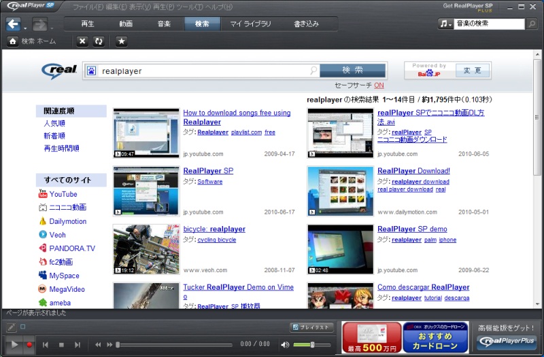Open the 09:47 download songs video thumbnail
Image resolution: width=544 pixels, height=357 pixels.
click(x=146, y=133)
